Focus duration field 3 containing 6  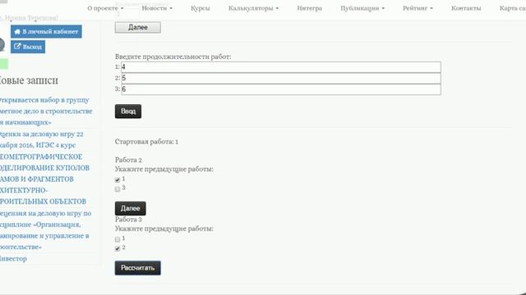point(281,89)
